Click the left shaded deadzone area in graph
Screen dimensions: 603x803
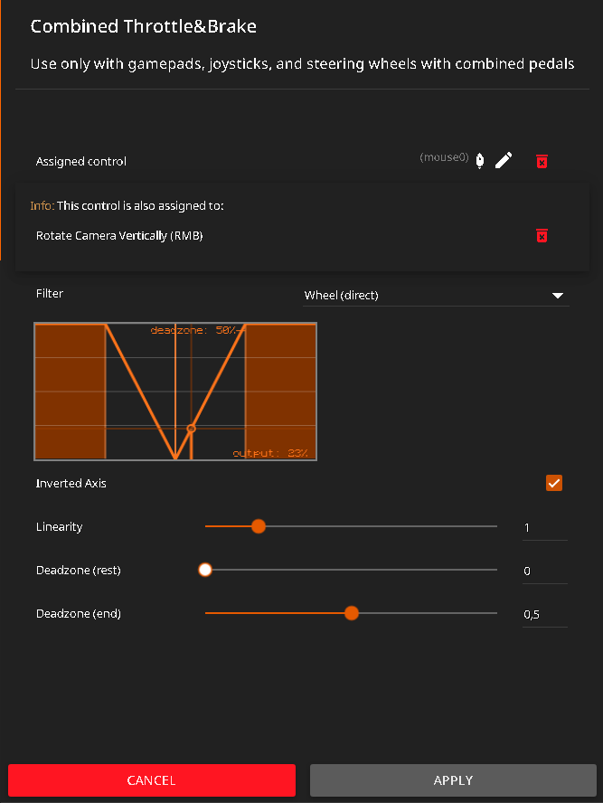(70, 391)
